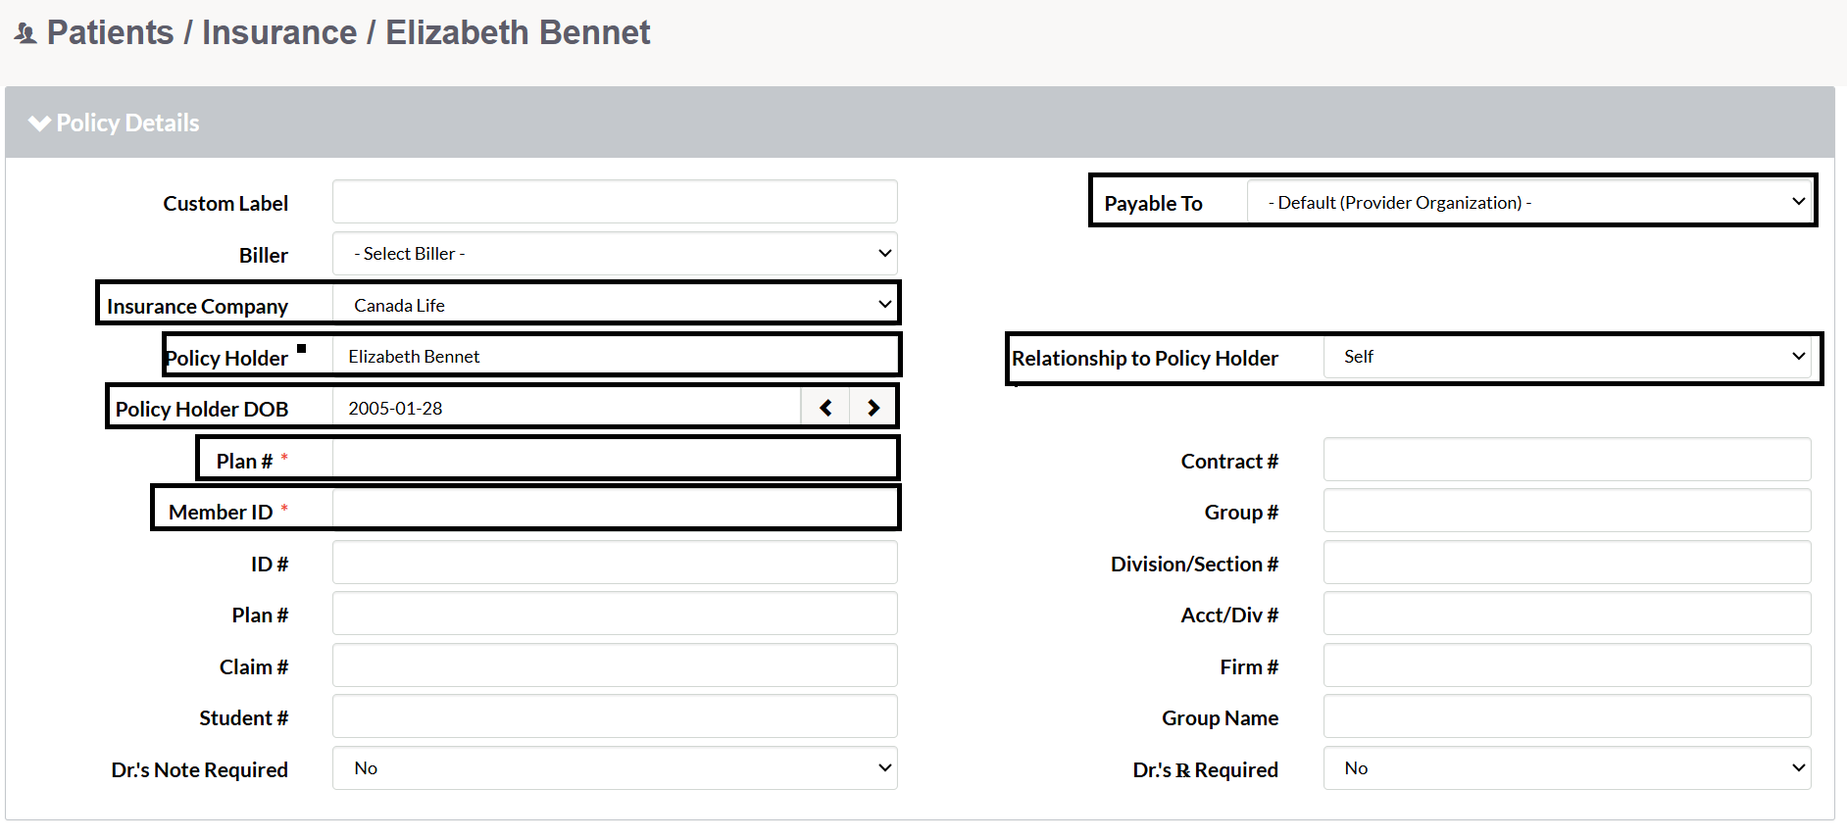Screen dimensions: 1847x837
Task: Open the Insurance Company dropdown
Action: 615,305
